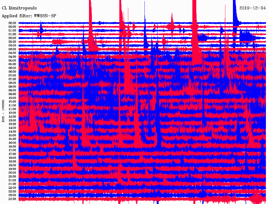Select the 13:30 time label
This screenshot has height=204, width=268.
pyautogui.click(x=12, y=124)
